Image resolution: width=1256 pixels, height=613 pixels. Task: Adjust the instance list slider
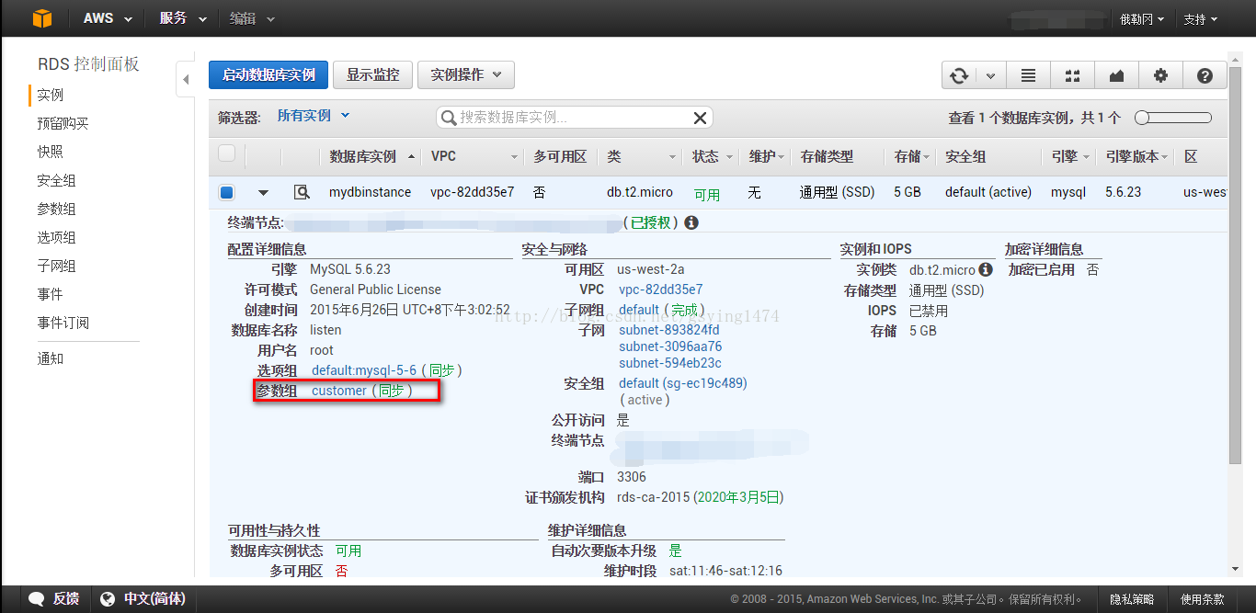1173,118
